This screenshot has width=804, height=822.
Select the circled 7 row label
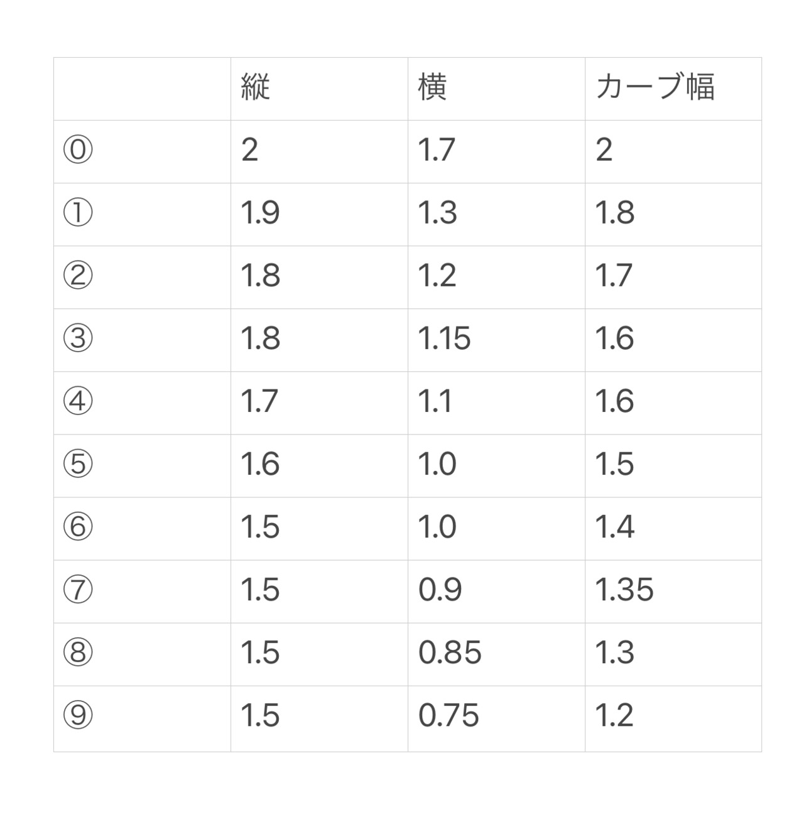[x=78, y=590]
